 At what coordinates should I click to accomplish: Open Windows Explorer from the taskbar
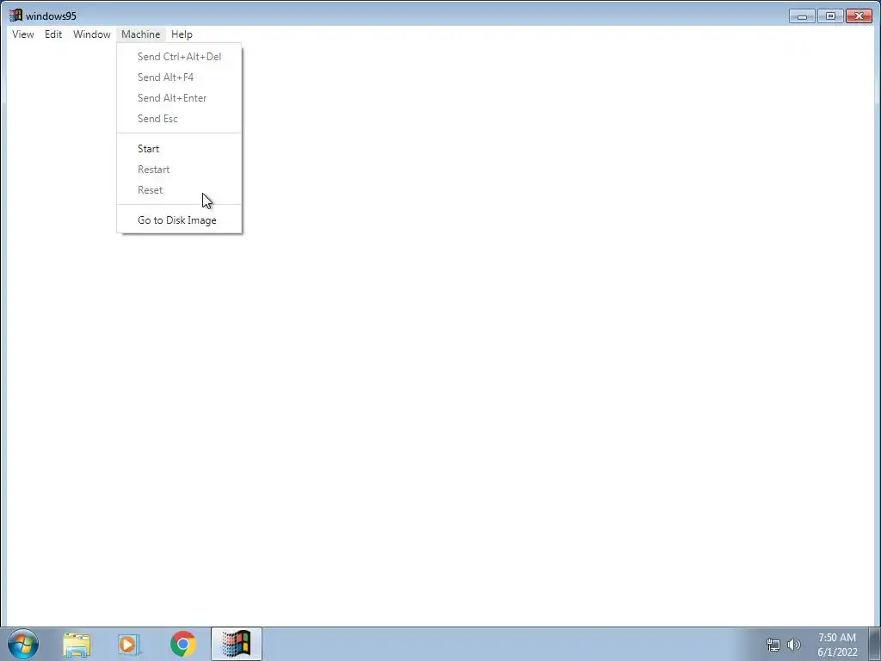[77, 644]
